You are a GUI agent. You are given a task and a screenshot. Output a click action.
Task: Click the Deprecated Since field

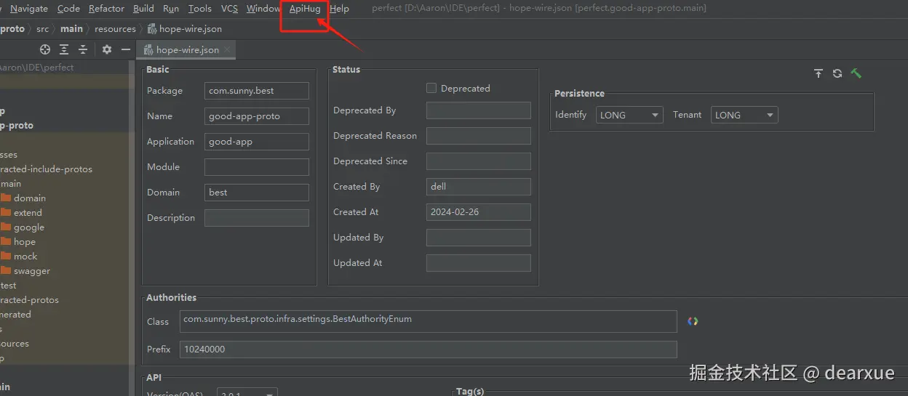click(x=479, y=161)
